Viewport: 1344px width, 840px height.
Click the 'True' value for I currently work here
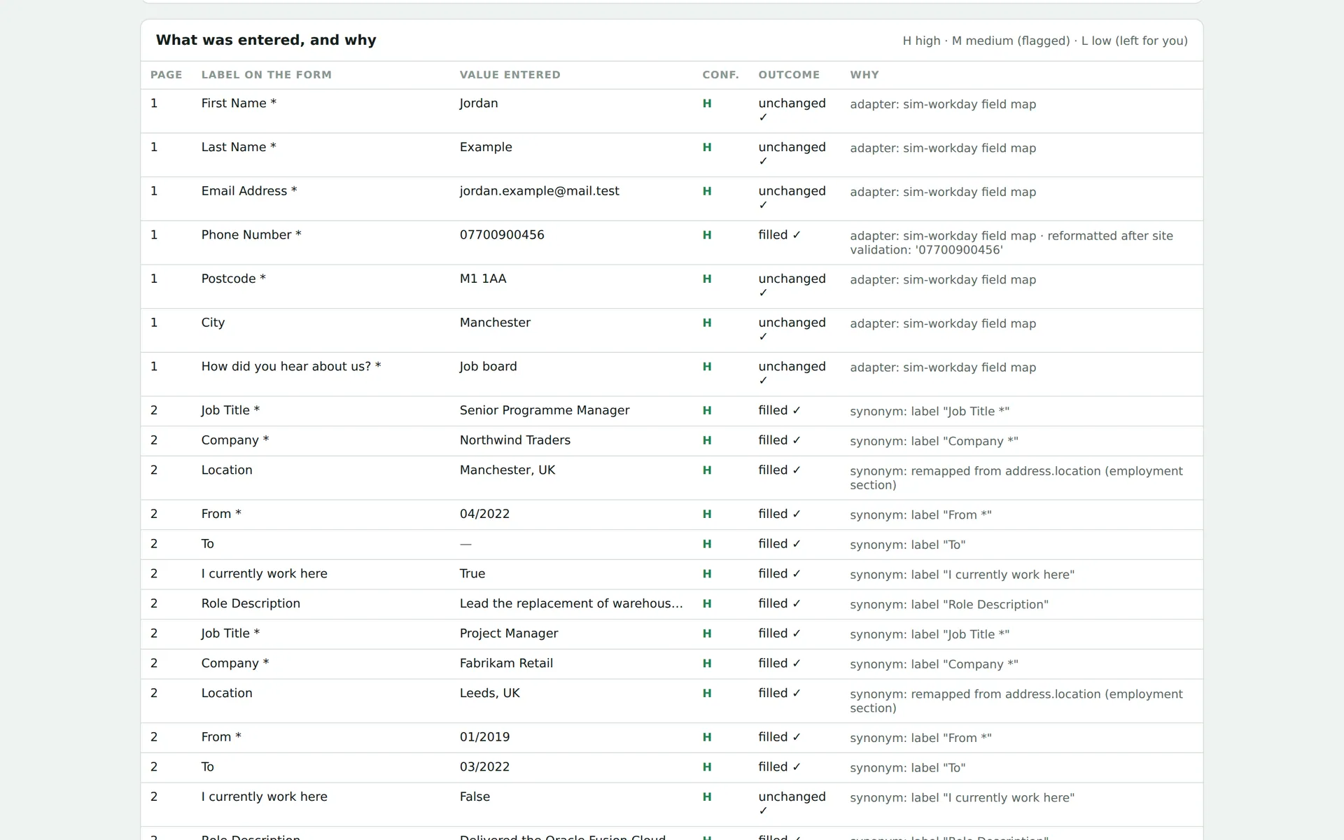(472, 574)
